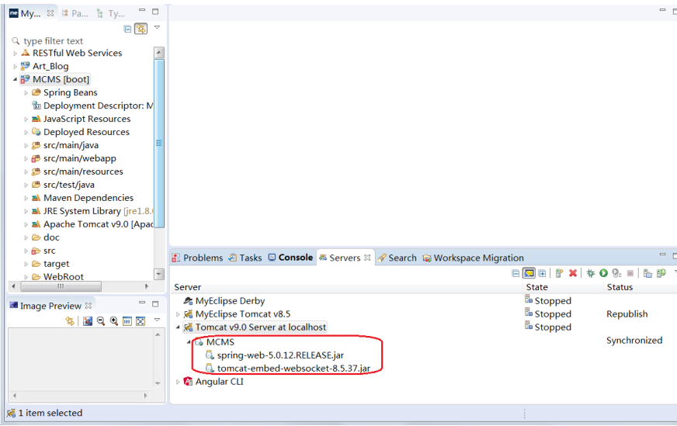Focus the type filter text field

[x=82, y=41]
